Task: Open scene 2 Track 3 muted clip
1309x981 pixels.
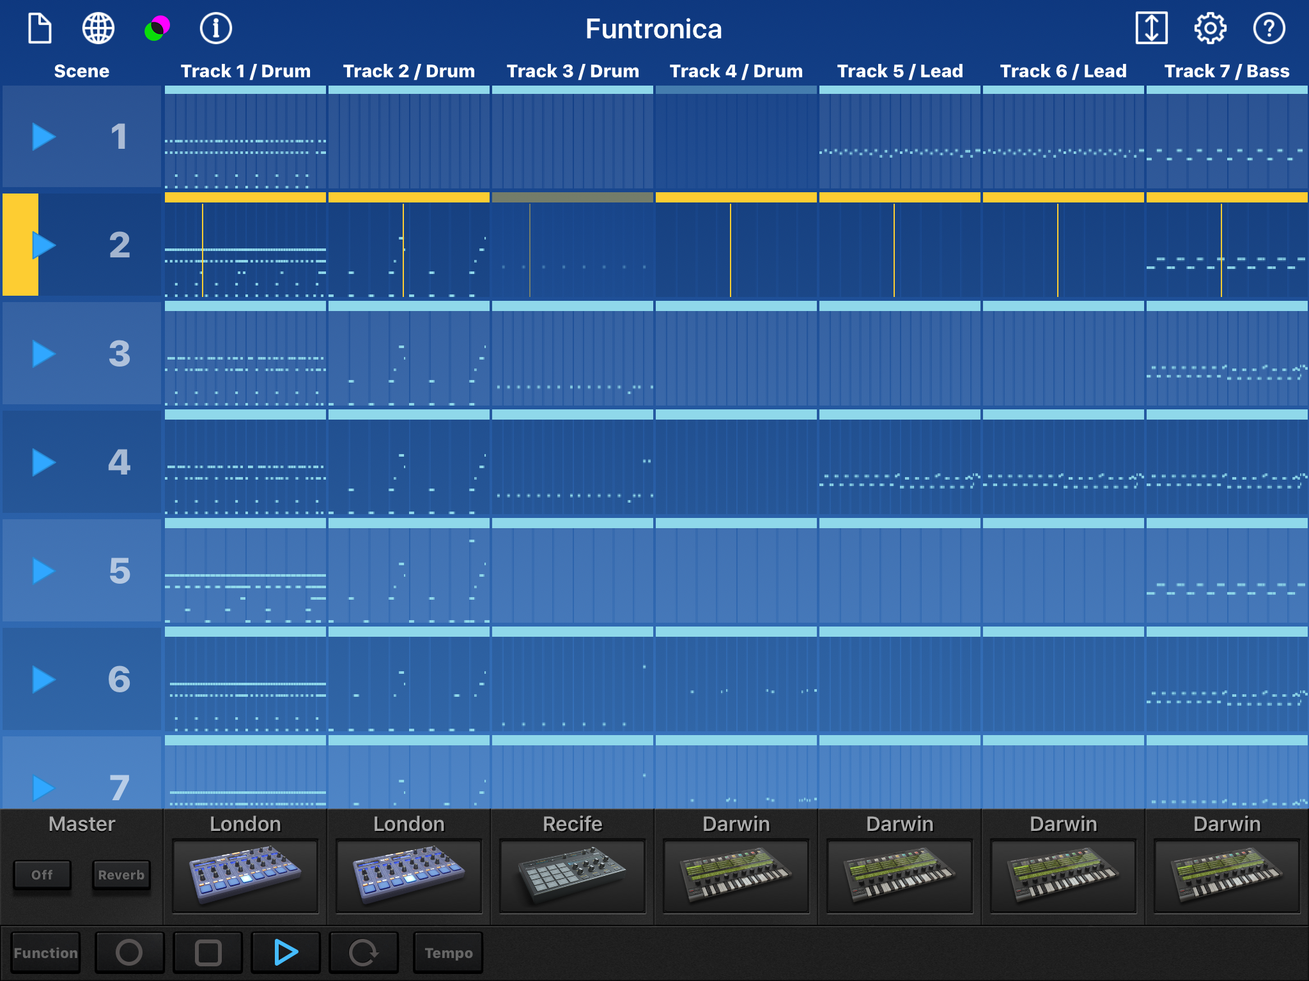Action: [573, 246]
